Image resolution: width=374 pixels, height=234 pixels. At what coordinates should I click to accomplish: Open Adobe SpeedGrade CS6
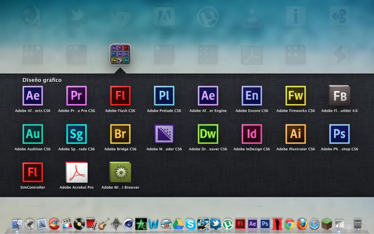(77, 134)
